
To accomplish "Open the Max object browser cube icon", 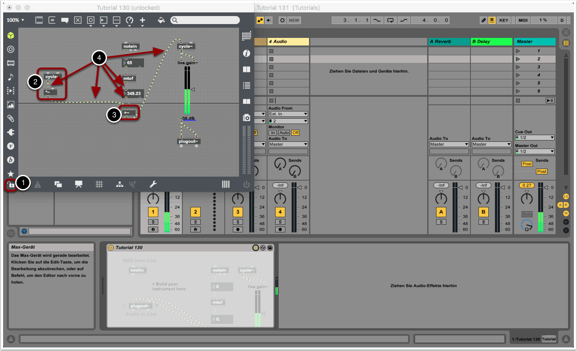I will coord(11,35).
